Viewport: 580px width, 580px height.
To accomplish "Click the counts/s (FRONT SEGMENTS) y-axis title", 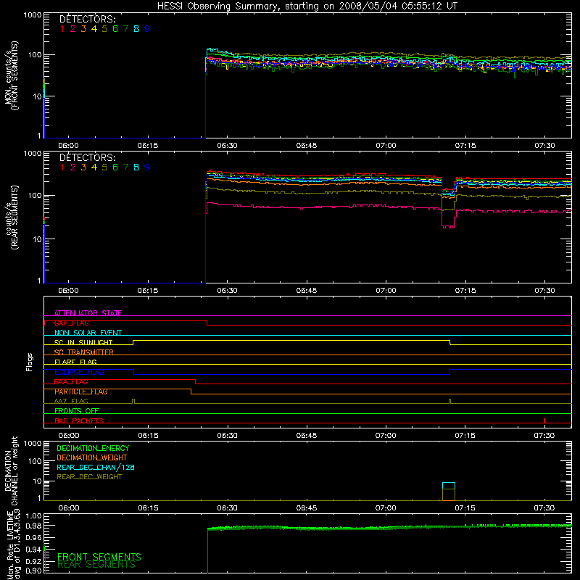I will [11, 75].
